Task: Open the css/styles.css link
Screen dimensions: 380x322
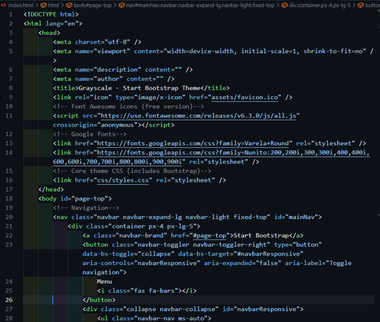Action: [x=123, y=180]
